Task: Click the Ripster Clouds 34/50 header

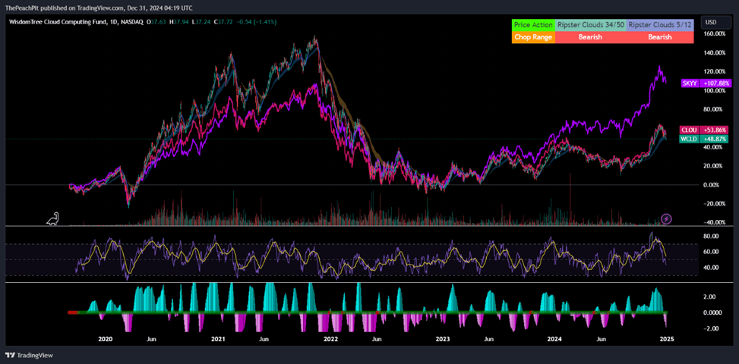Action: coord(590,25)
